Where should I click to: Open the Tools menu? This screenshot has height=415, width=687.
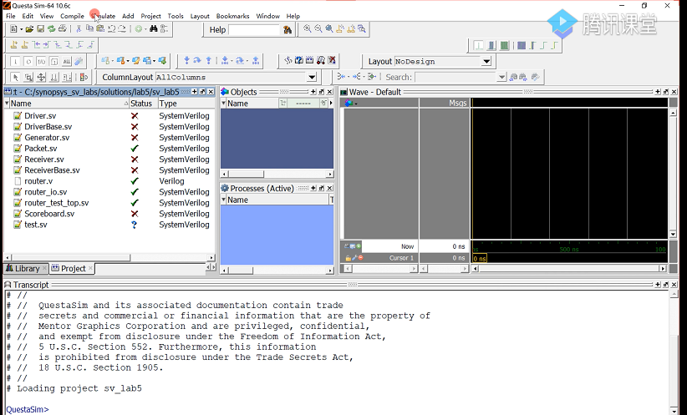176,16
